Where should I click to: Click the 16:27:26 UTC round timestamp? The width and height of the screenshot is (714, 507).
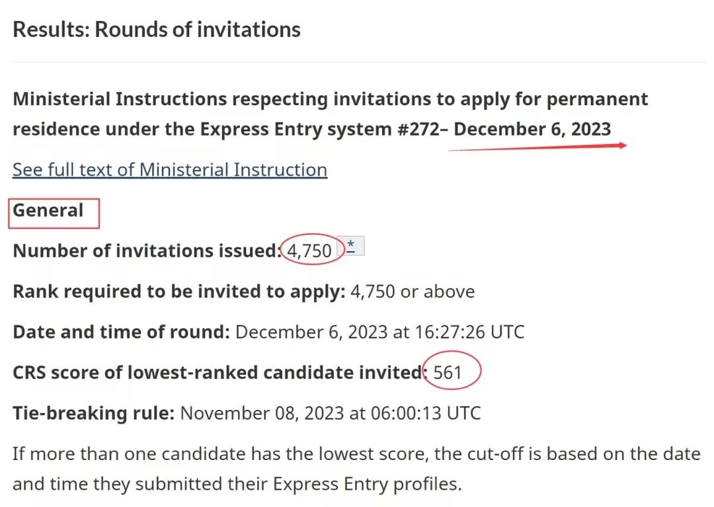(469, 332)
